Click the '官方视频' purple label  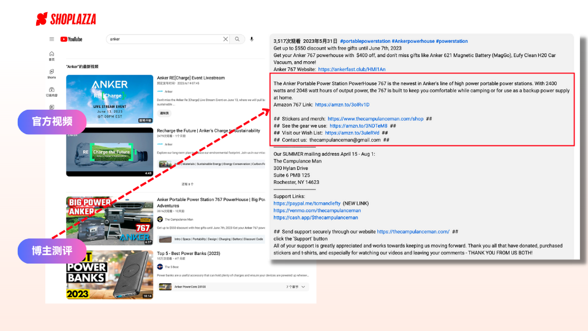click(52, 122)
